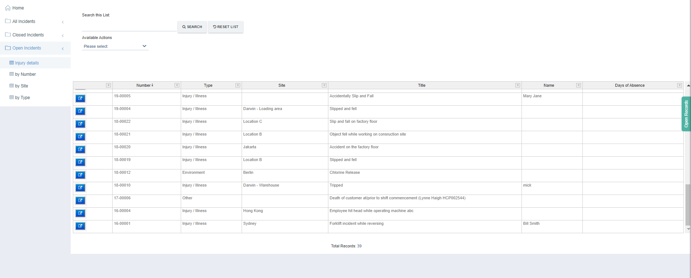
Task: Click the Search this List input field
Action: click(129, 27)
